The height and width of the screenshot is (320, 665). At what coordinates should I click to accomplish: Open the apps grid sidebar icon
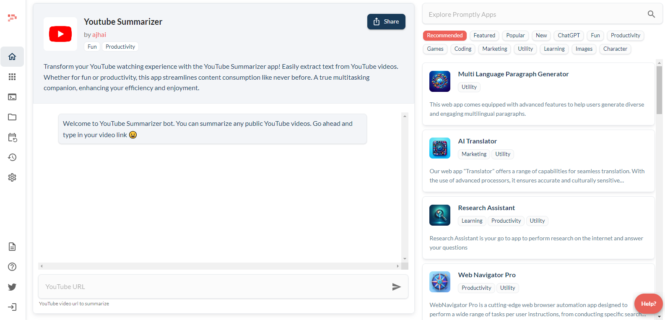pyautogui.click(x=12, y=77)
